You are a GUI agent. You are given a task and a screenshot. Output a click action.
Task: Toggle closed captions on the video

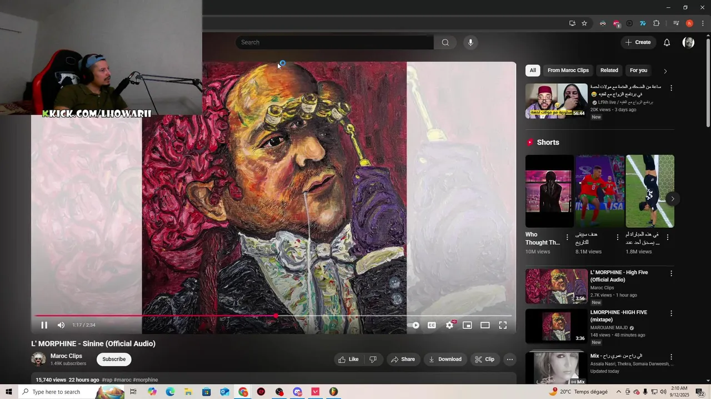tap(432, 325)
